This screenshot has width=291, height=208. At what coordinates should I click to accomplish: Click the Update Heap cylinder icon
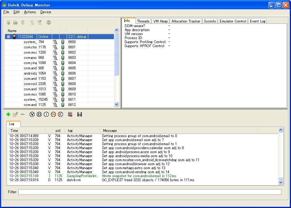click(9, 22)
